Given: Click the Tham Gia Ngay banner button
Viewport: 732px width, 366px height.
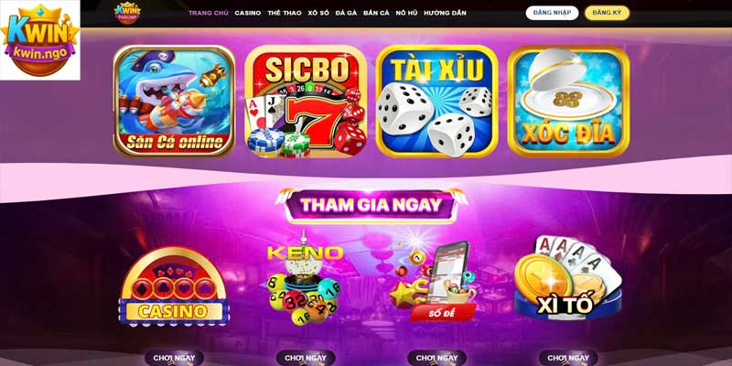Looking at the screenshot, I should point(371,205).
